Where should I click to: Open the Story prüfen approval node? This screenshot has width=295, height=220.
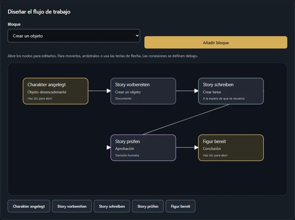[143, 148]
